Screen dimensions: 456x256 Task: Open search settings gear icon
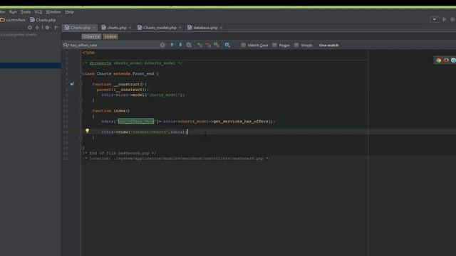pyautogui.click(x=227, y=45)
